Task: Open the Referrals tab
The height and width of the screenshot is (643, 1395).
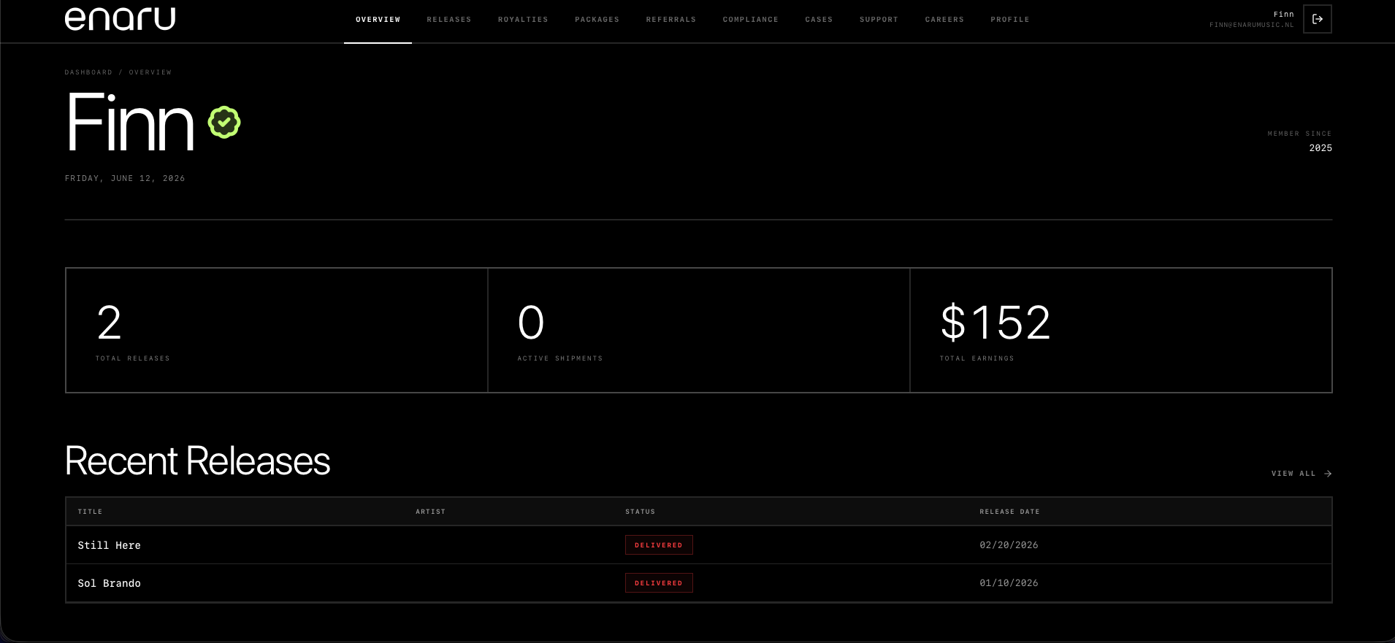Action: pos(671,20)
